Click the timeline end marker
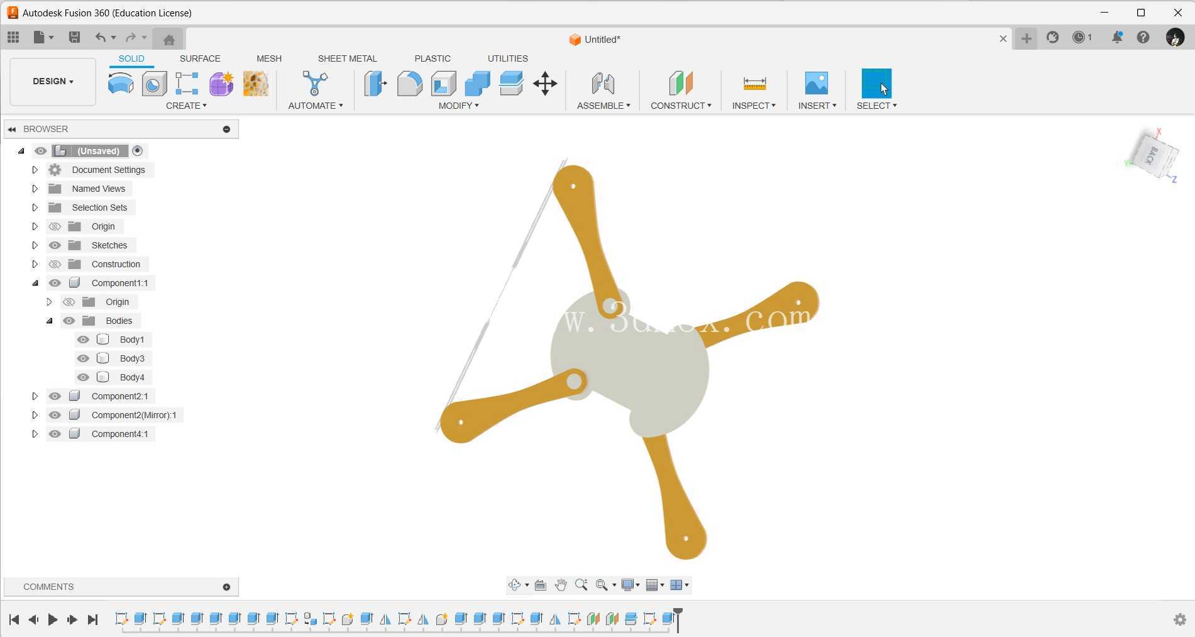Screen dimensions: 1195x637 678,619
